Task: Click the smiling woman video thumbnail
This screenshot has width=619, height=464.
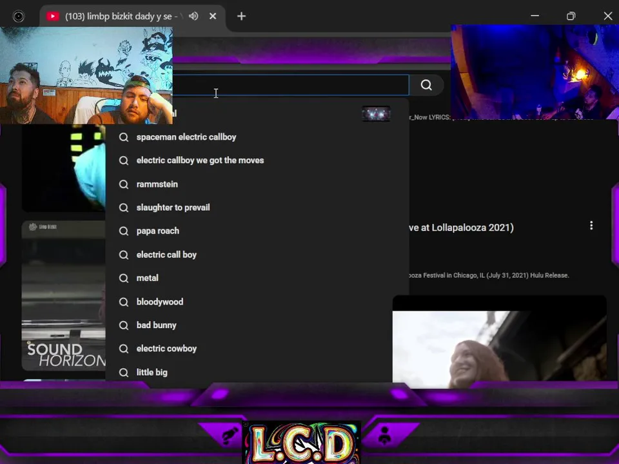Action: [499, 342]
